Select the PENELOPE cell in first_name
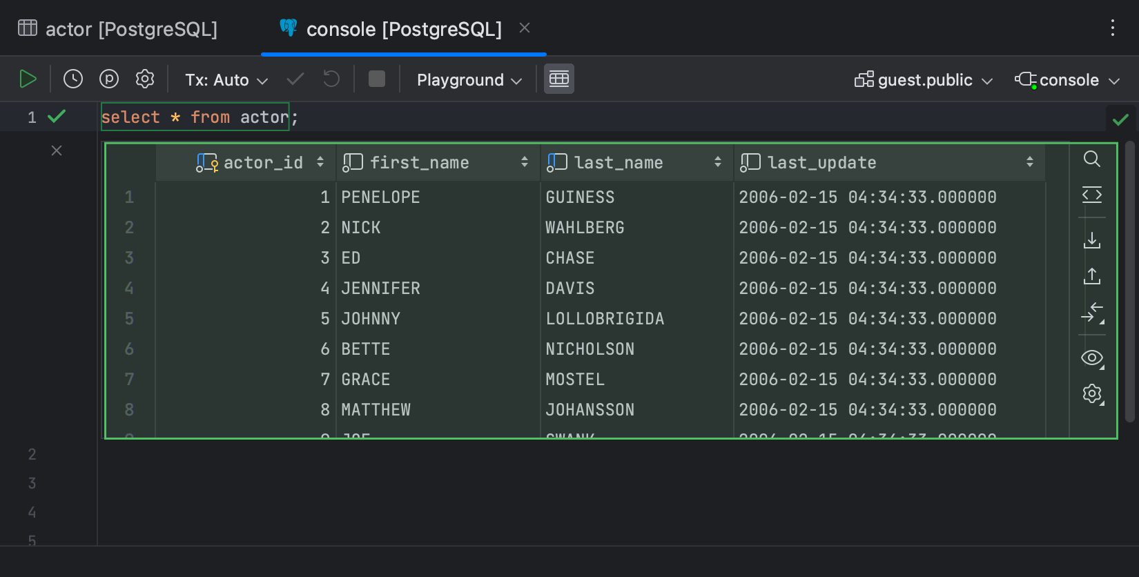1139x577 pixels. 381,197
